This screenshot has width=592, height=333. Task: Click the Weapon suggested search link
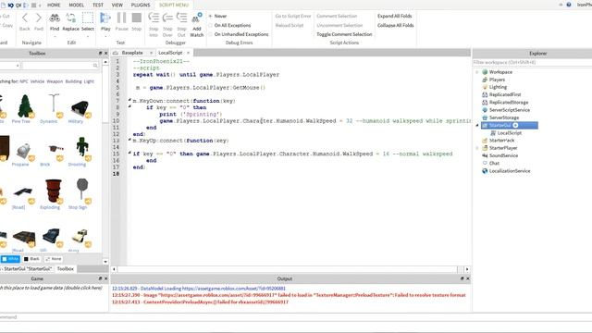point(55,81)
